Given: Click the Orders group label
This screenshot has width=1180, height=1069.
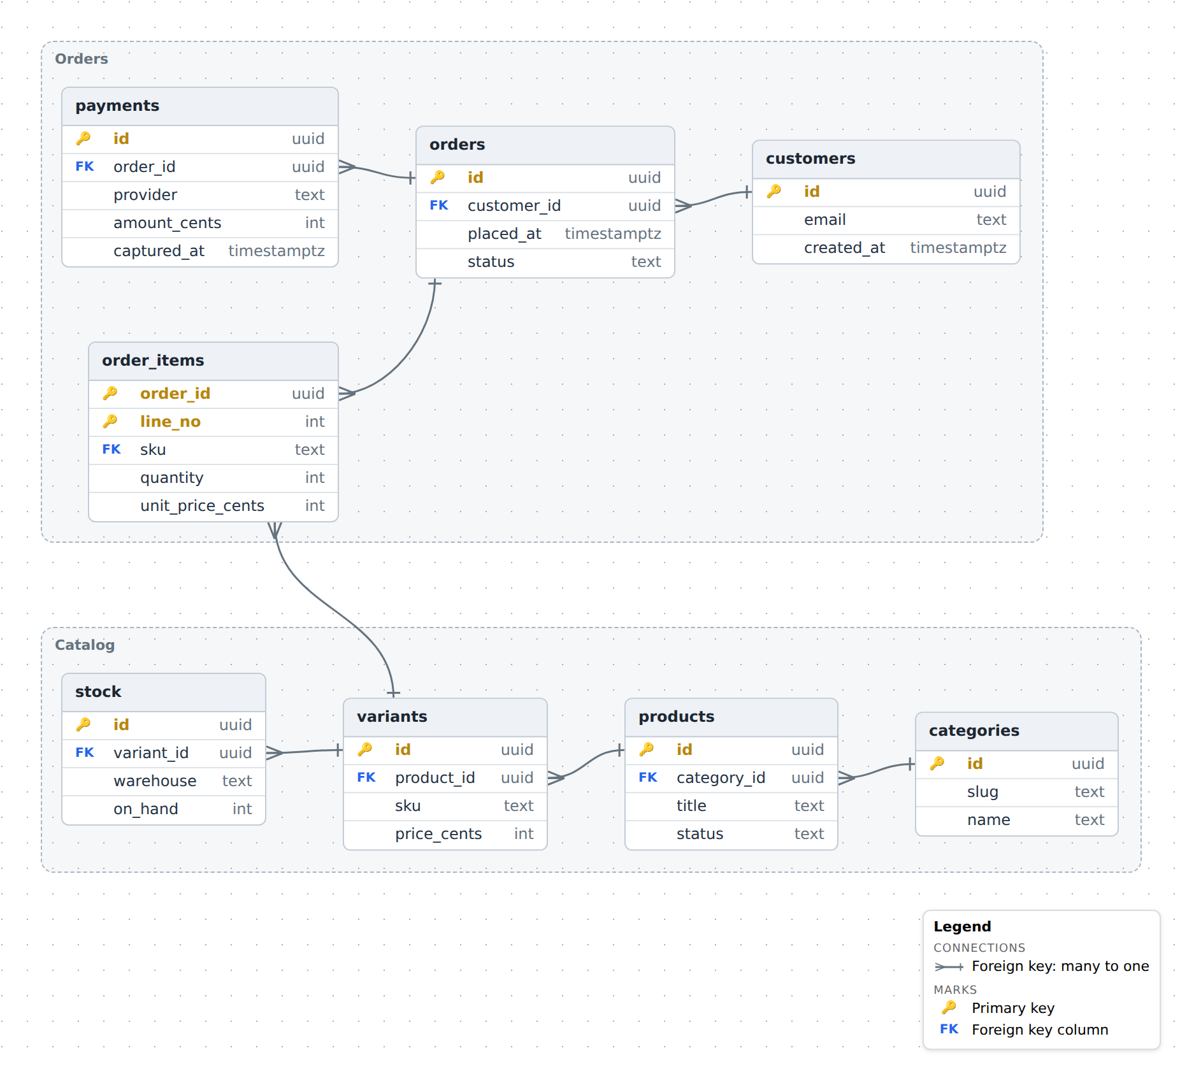Looking at the screenshot, I should coord(82,59).
